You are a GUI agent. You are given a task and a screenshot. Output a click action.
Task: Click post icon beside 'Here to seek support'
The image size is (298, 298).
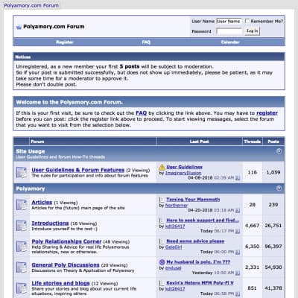click(162, 221)
